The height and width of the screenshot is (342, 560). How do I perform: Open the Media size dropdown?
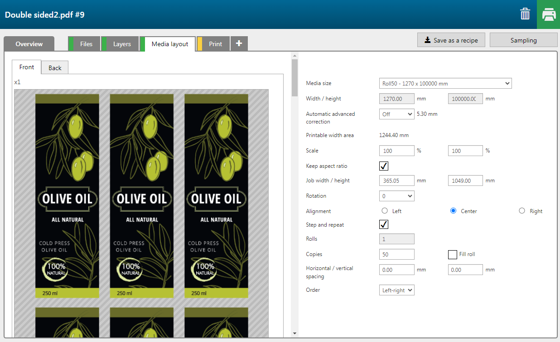pyautogui.click(x=445, y=83)
